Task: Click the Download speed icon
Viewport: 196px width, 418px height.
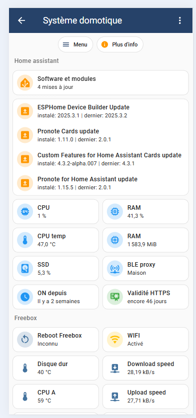Action: point(115,368)
